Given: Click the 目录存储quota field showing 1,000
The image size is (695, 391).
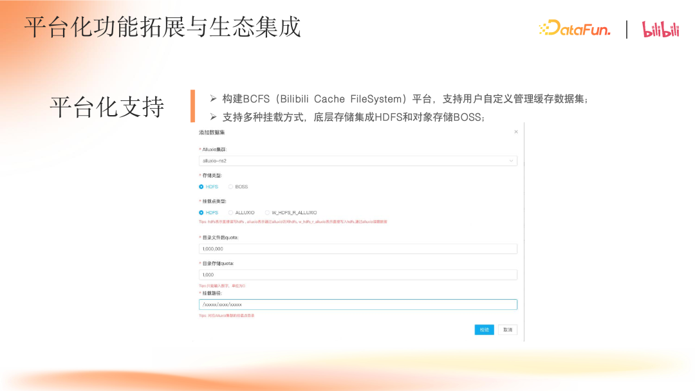Looking at the screenshot, I should tap(358, 275).
